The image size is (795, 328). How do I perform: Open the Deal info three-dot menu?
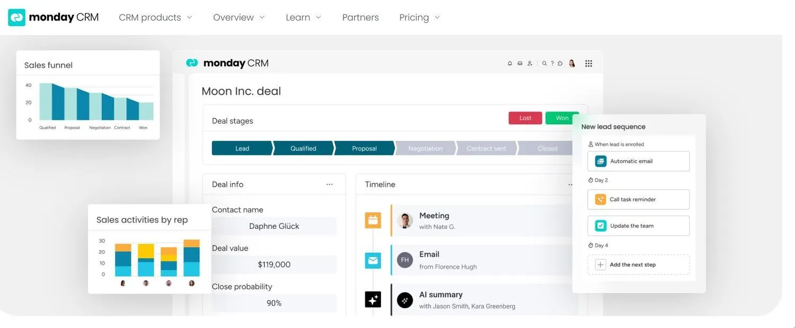pos(330,184)
